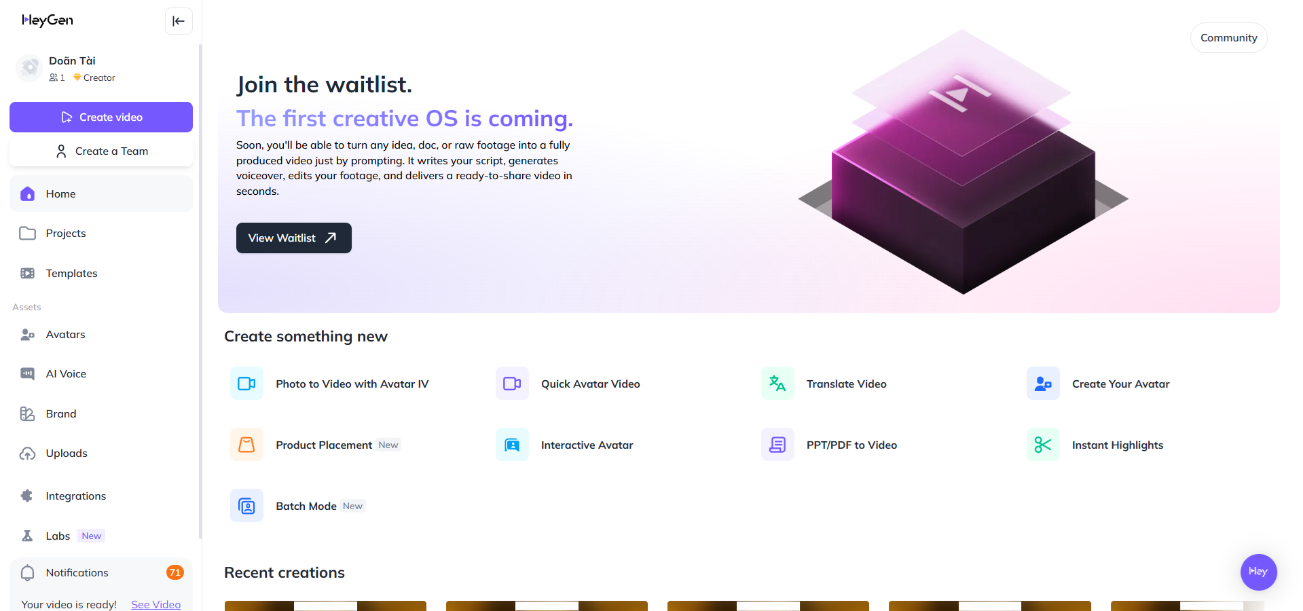Open the Quick Avatar Video icon
Viewport: 1303px width, 611px height.
[x=512, y=384]
